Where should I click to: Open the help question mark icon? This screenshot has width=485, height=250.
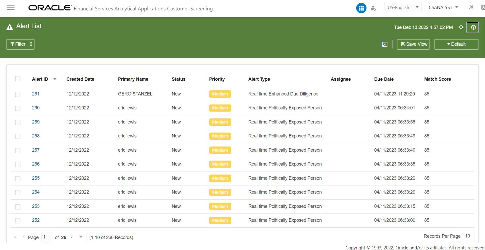click(472, 27)
